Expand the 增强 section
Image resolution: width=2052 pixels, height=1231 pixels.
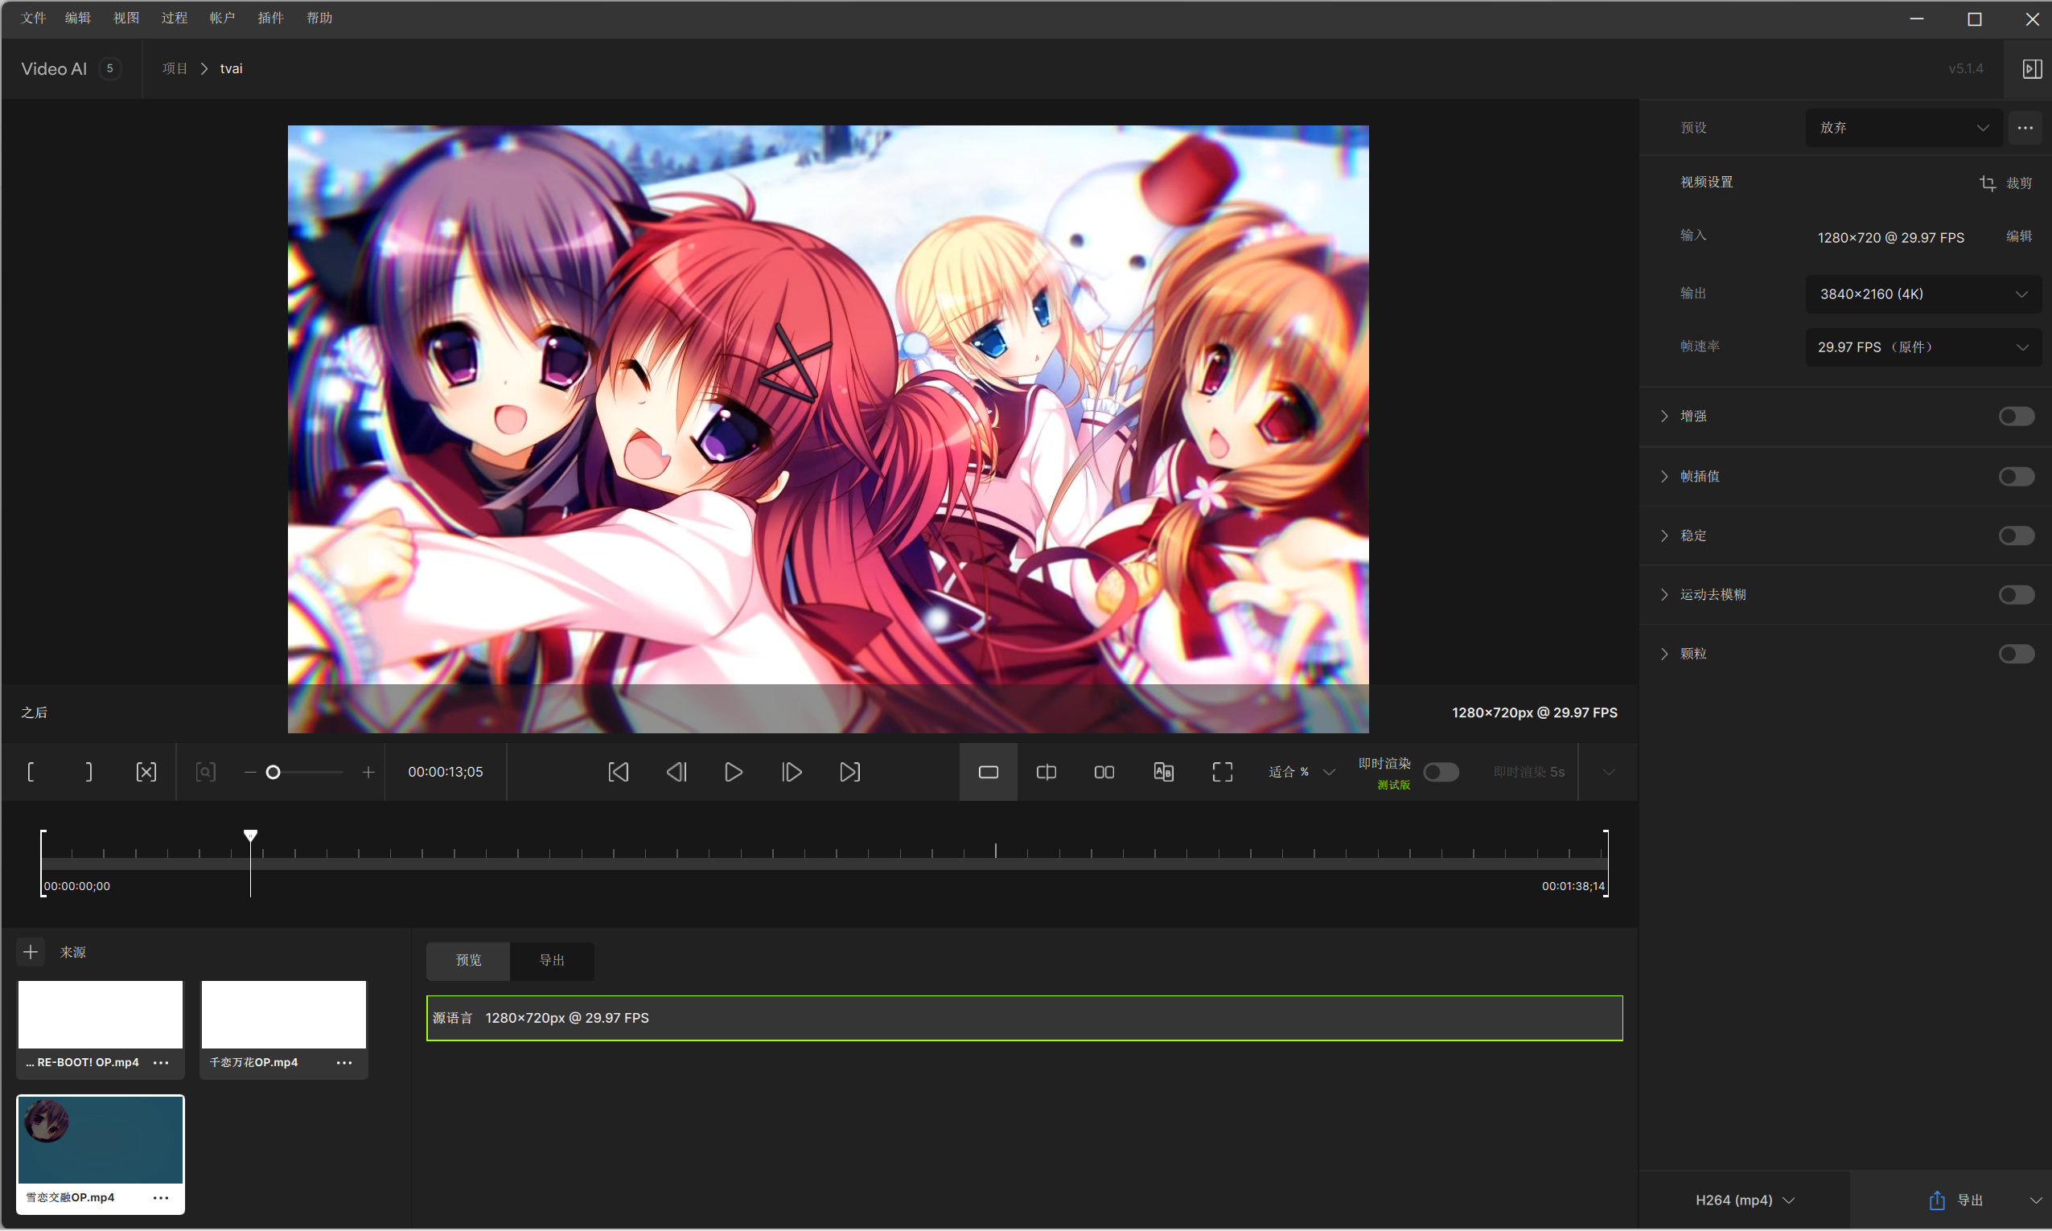click(x=1664, y=416)
